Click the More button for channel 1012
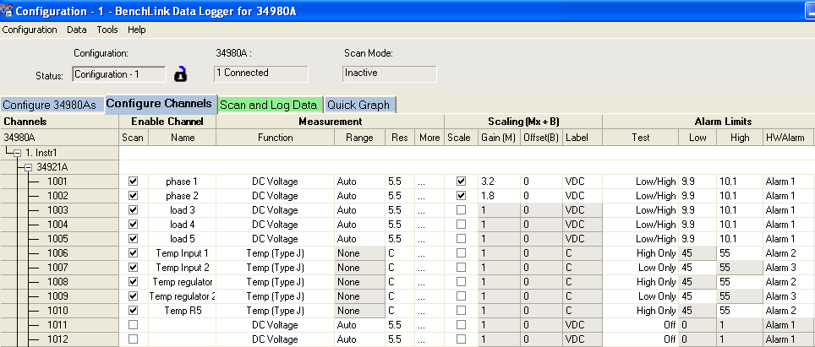This screenshot has height=347, width=815. pyautogui.click(x=429, y=339)
